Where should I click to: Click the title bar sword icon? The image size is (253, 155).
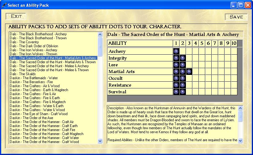tap(4, 5)
